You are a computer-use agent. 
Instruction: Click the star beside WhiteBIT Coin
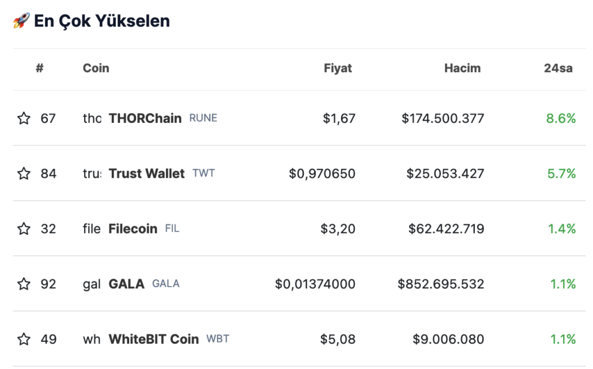[x=24, y=339]
